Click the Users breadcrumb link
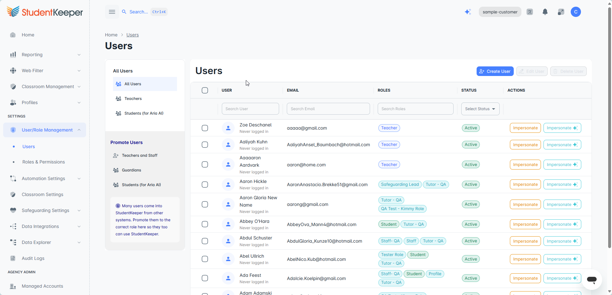 pyautogui.click(x=133, y=35)
